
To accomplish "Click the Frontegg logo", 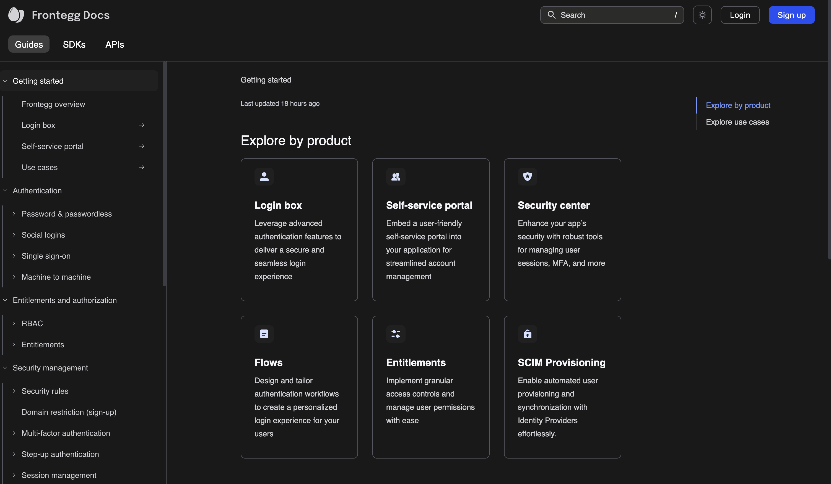I will tap(15, 14).
